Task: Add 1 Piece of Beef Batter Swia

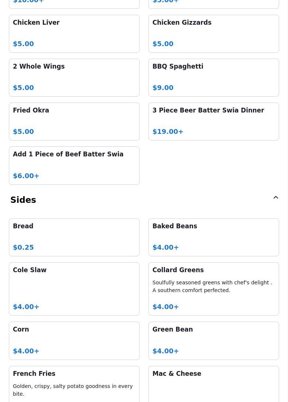Action: (x=74, y=165)
